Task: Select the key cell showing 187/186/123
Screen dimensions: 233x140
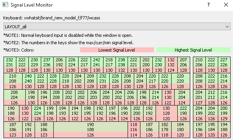Action: click(13, 130)
